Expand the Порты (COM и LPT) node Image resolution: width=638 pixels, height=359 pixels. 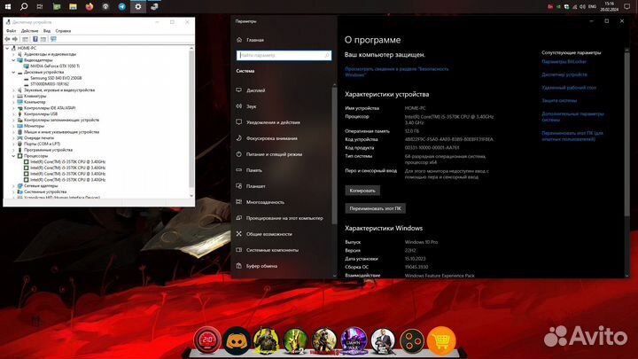(x=13, y=144)
